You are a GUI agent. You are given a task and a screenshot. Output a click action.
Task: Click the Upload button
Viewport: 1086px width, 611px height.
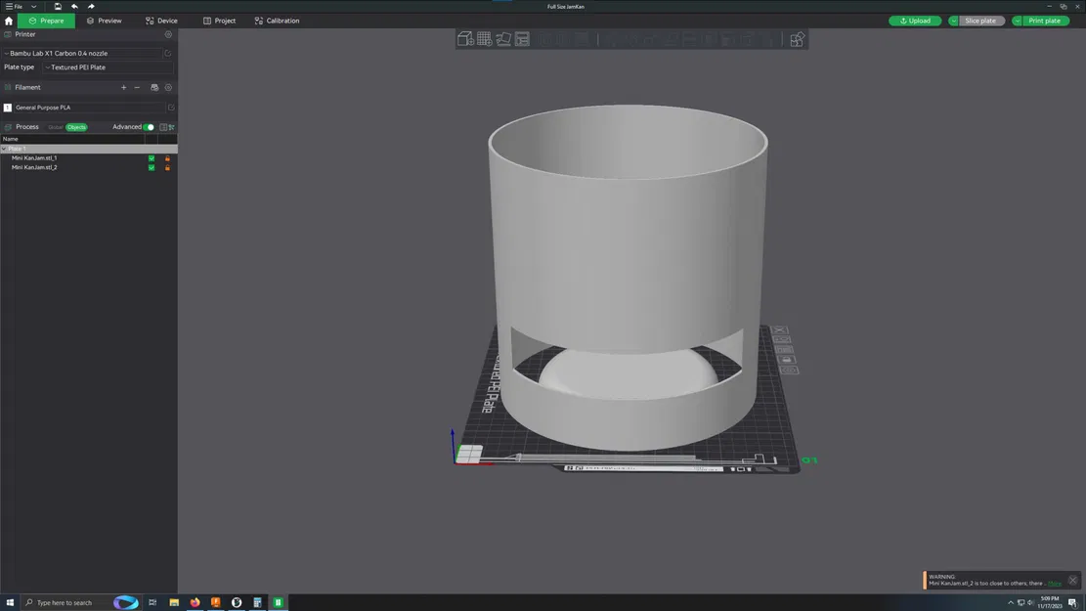915,21
